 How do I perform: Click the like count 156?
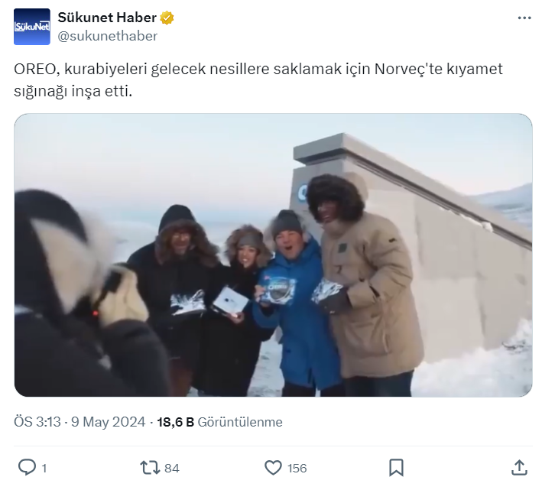click(297, 469)
